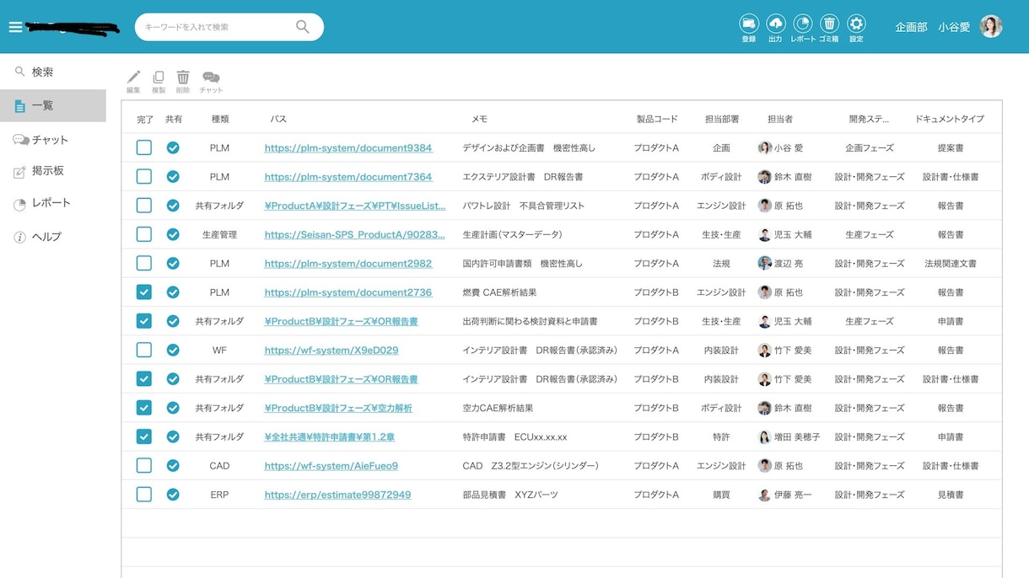Viewport: 1029px width, 578px height.
Task: Open 掲示板 in the sidebar
Action: click(x=53, y=171)
